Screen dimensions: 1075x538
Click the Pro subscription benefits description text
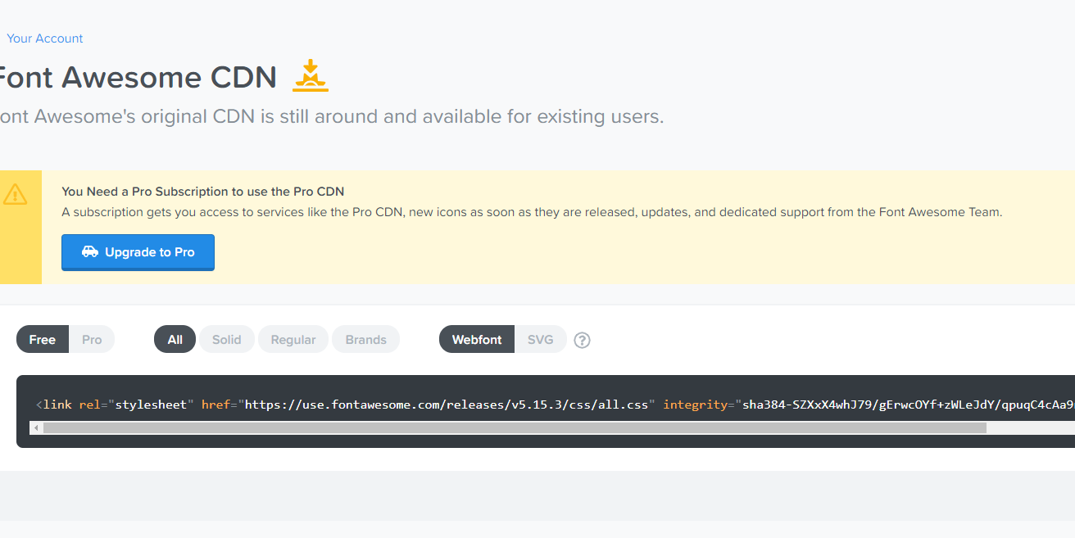coord(532,212)
